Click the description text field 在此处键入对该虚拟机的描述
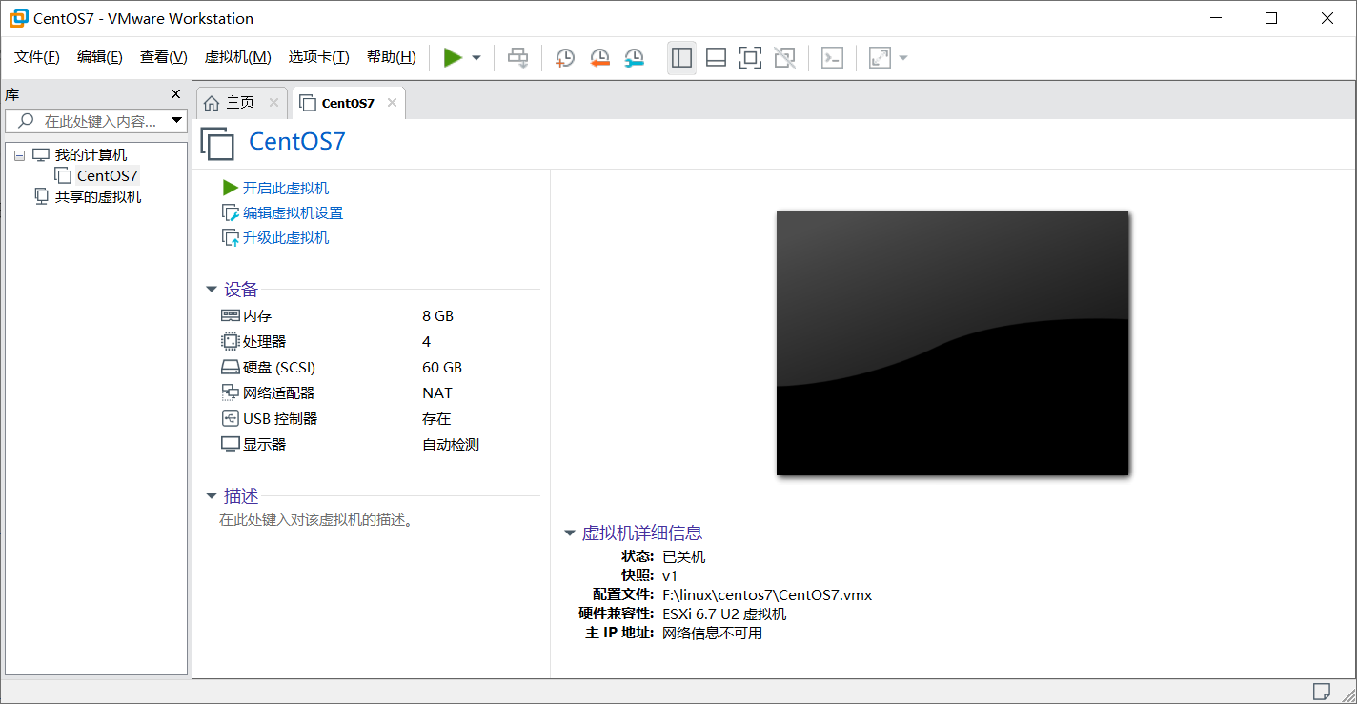 (x=316, y=520)
